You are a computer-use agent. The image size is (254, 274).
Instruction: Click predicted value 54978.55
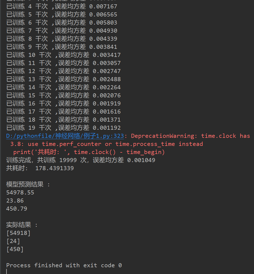pyautogui.click(x=20, y=193)
